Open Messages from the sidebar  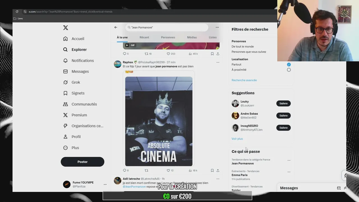pos(76,72)
